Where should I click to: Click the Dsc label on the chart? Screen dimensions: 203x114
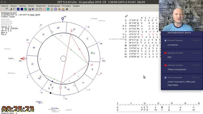pyautogui.click(x=104, y=61)
